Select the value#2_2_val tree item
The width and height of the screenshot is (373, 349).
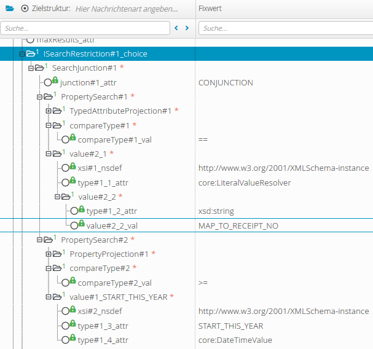coord(111,226)
